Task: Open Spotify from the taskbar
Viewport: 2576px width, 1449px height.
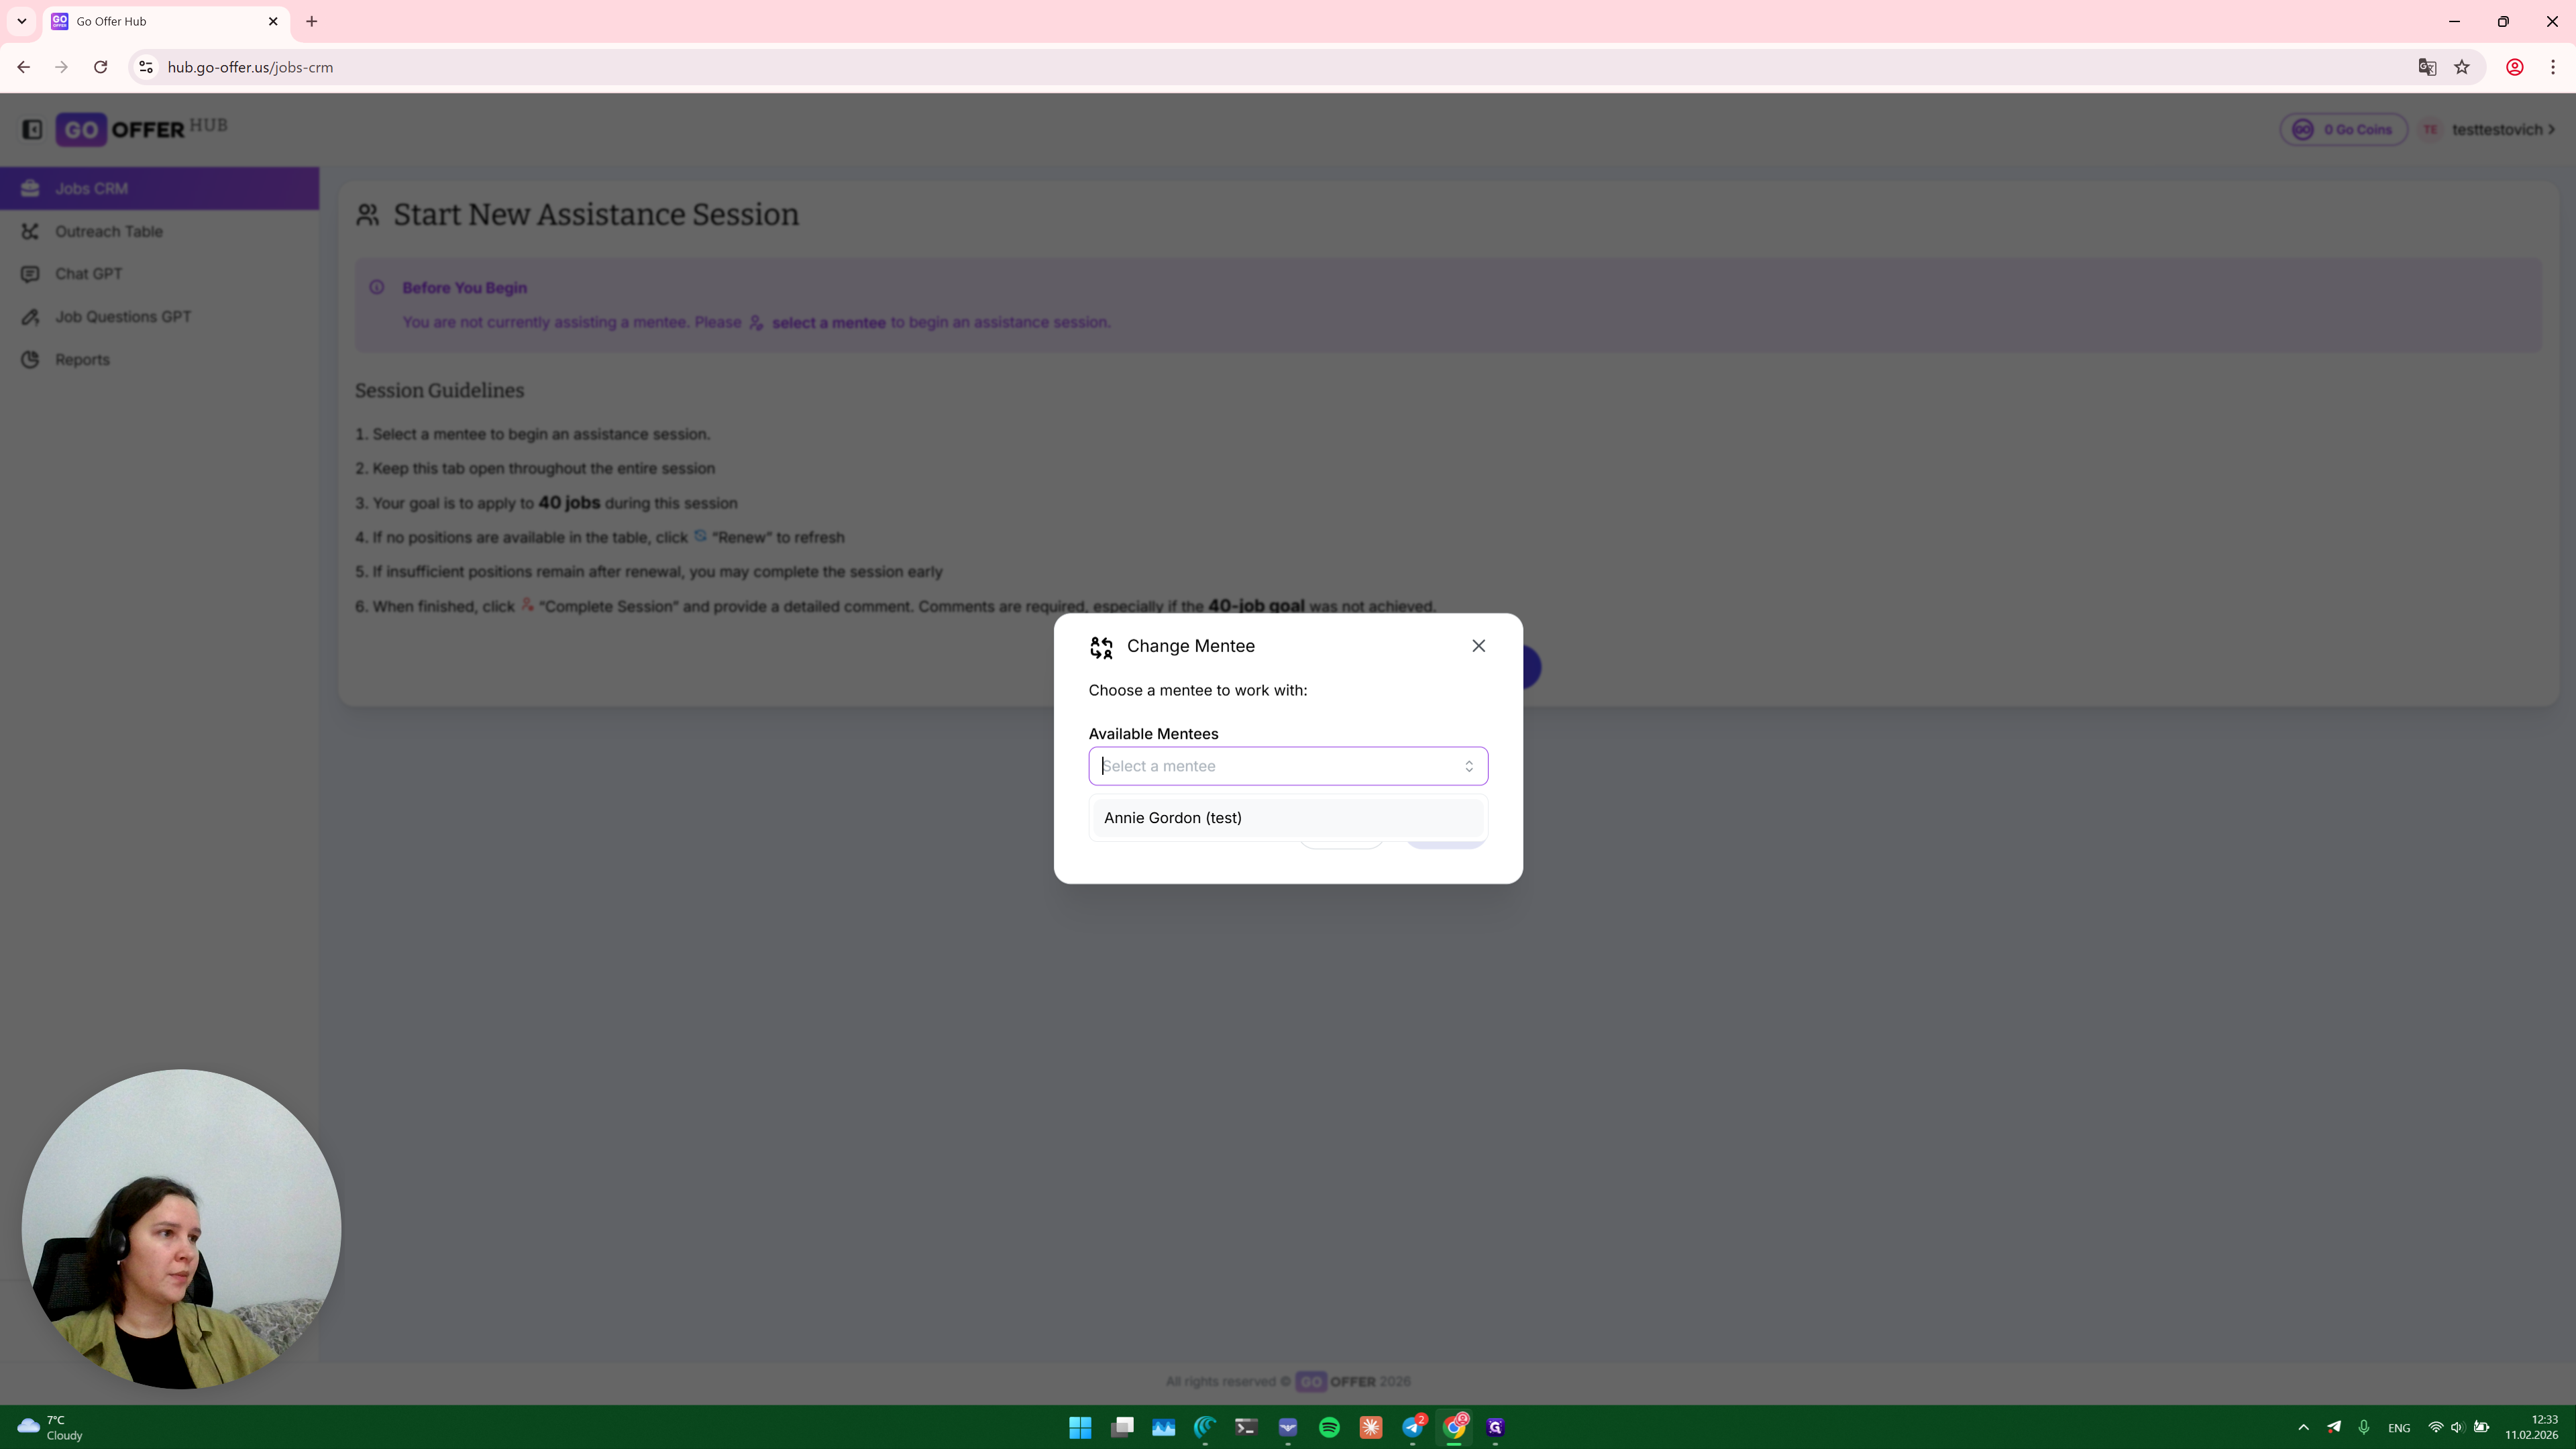Action: click(1329, 1427)
